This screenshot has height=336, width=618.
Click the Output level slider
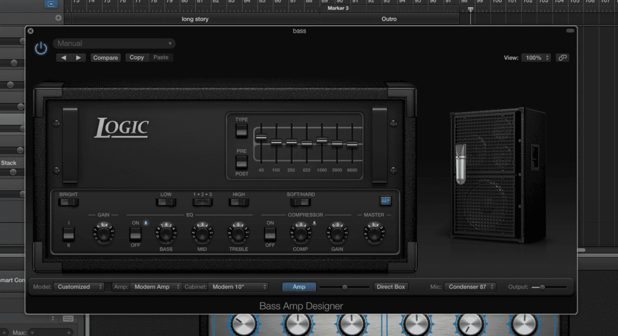[548, 287]
